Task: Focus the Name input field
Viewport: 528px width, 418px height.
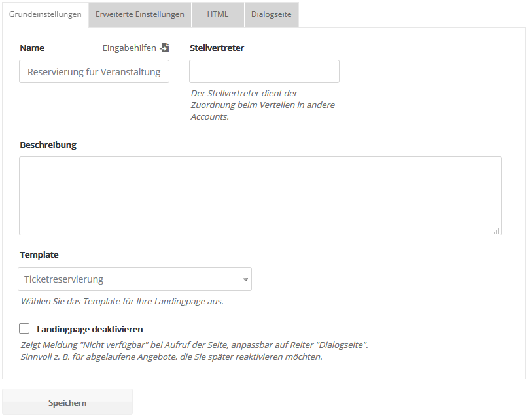Action: click(x=94, y=72)
